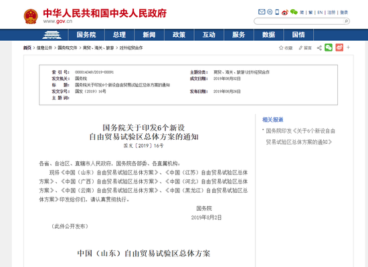Click index number 000014349/2019-00091
This screenshot has width=368, height=267.
[94, 72]
